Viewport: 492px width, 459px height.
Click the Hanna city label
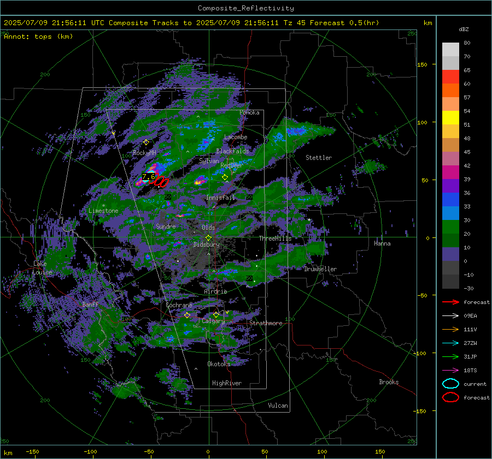(382, 243)
